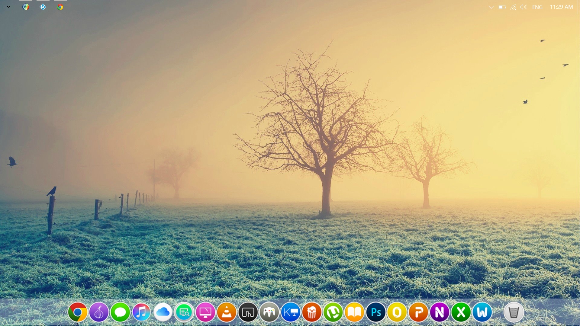Open the ENG language selector
This screenshot has width=580, height=326.
[537, 7]
